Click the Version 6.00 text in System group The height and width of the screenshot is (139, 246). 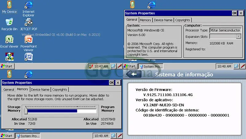pyautogui.click(x=136, y=35)
